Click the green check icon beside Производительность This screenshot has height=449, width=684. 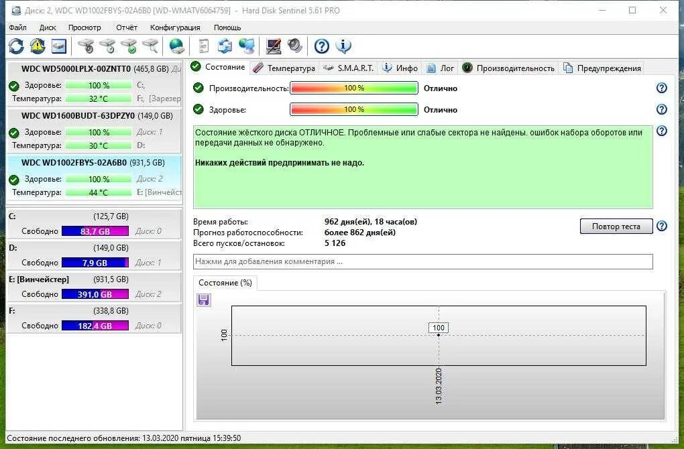point(198,88)
